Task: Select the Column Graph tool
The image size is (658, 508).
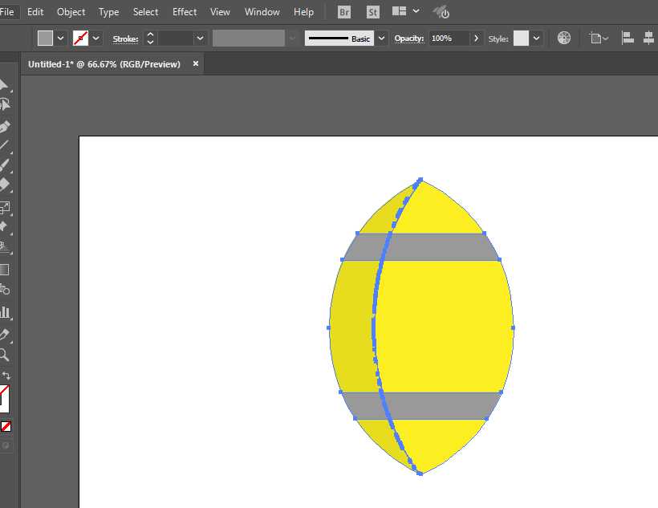Action: [4, 311]
